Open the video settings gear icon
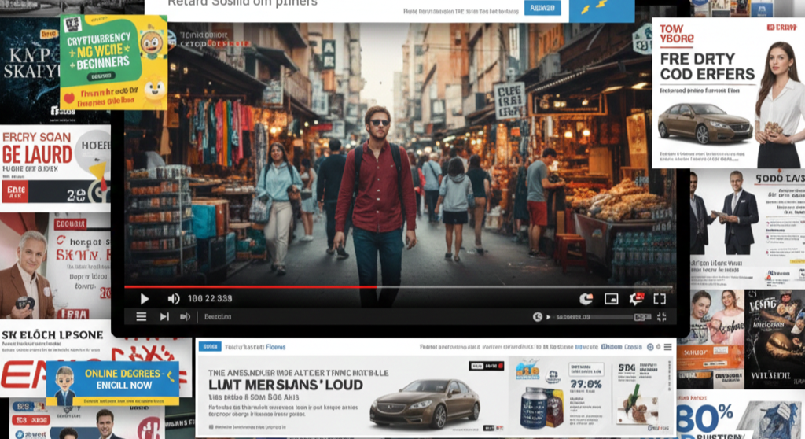The image size is (805, 439). coord(636,299)
